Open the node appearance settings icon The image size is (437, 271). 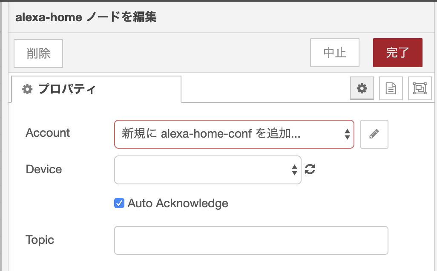(420, 88)
